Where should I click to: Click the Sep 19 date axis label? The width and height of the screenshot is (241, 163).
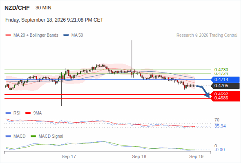[196, 156]
